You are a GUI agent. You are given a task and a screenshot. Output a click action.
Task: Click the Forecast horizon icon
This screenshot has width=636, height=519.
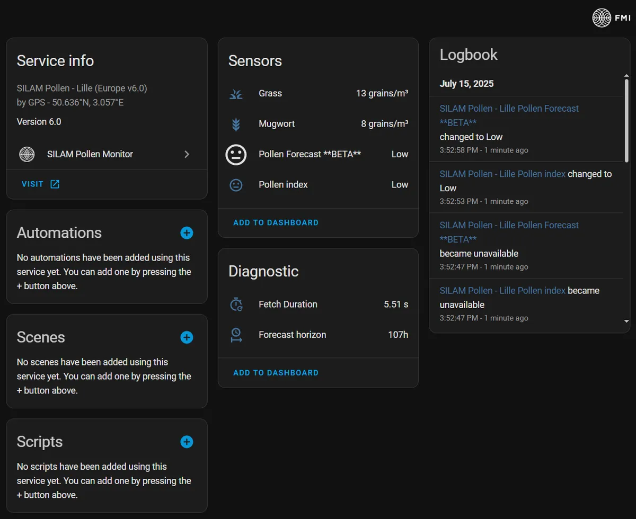click(236, 335)
